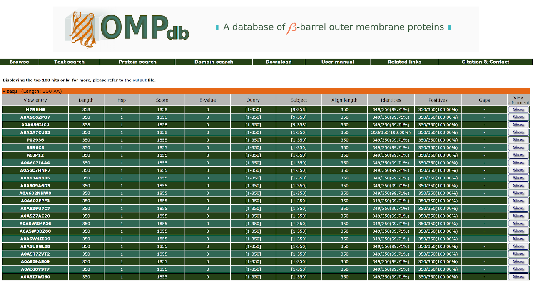Open Domain search from navigation bar
The image size is (533, 281).
tap(214, 62)
